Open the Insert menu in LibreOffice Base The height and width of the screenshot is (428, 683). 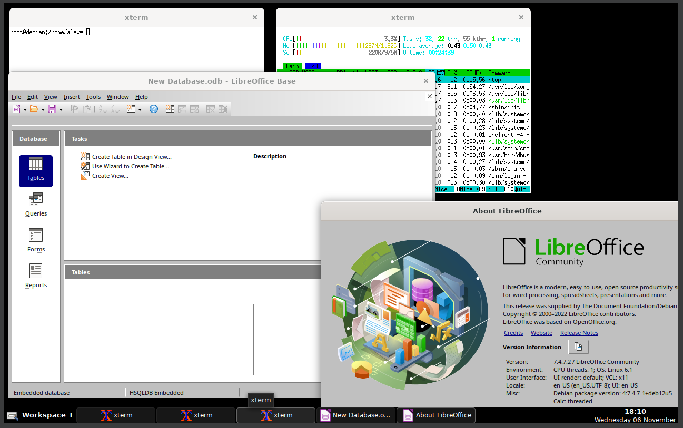point(72,97)
